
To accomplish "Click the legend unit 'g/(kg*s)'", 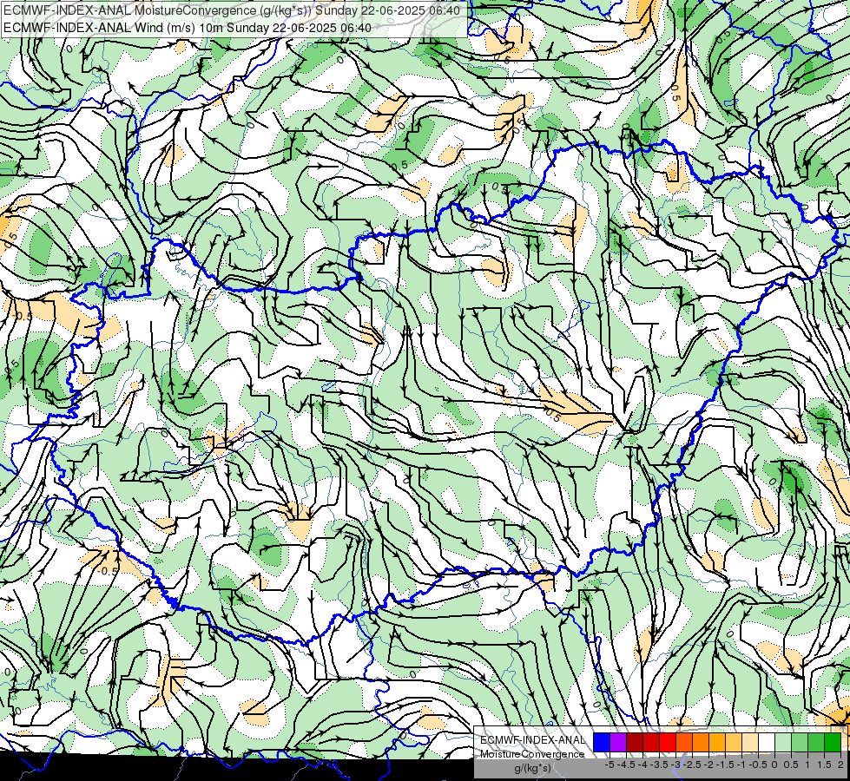I will click(x=533, y=769).
